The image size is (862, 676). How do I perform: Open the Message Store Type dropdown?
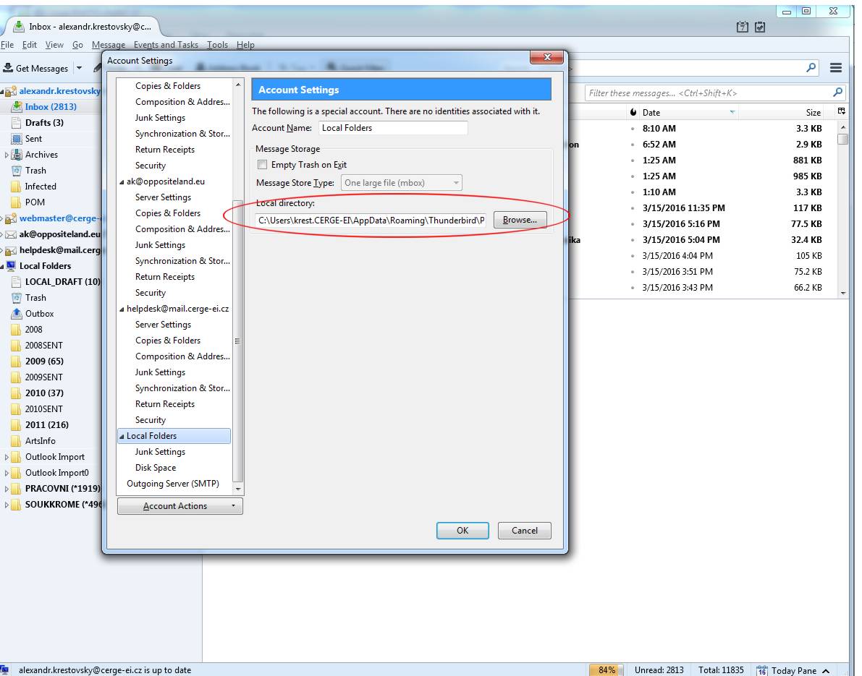pyautogui.click(x=402, y=183)
